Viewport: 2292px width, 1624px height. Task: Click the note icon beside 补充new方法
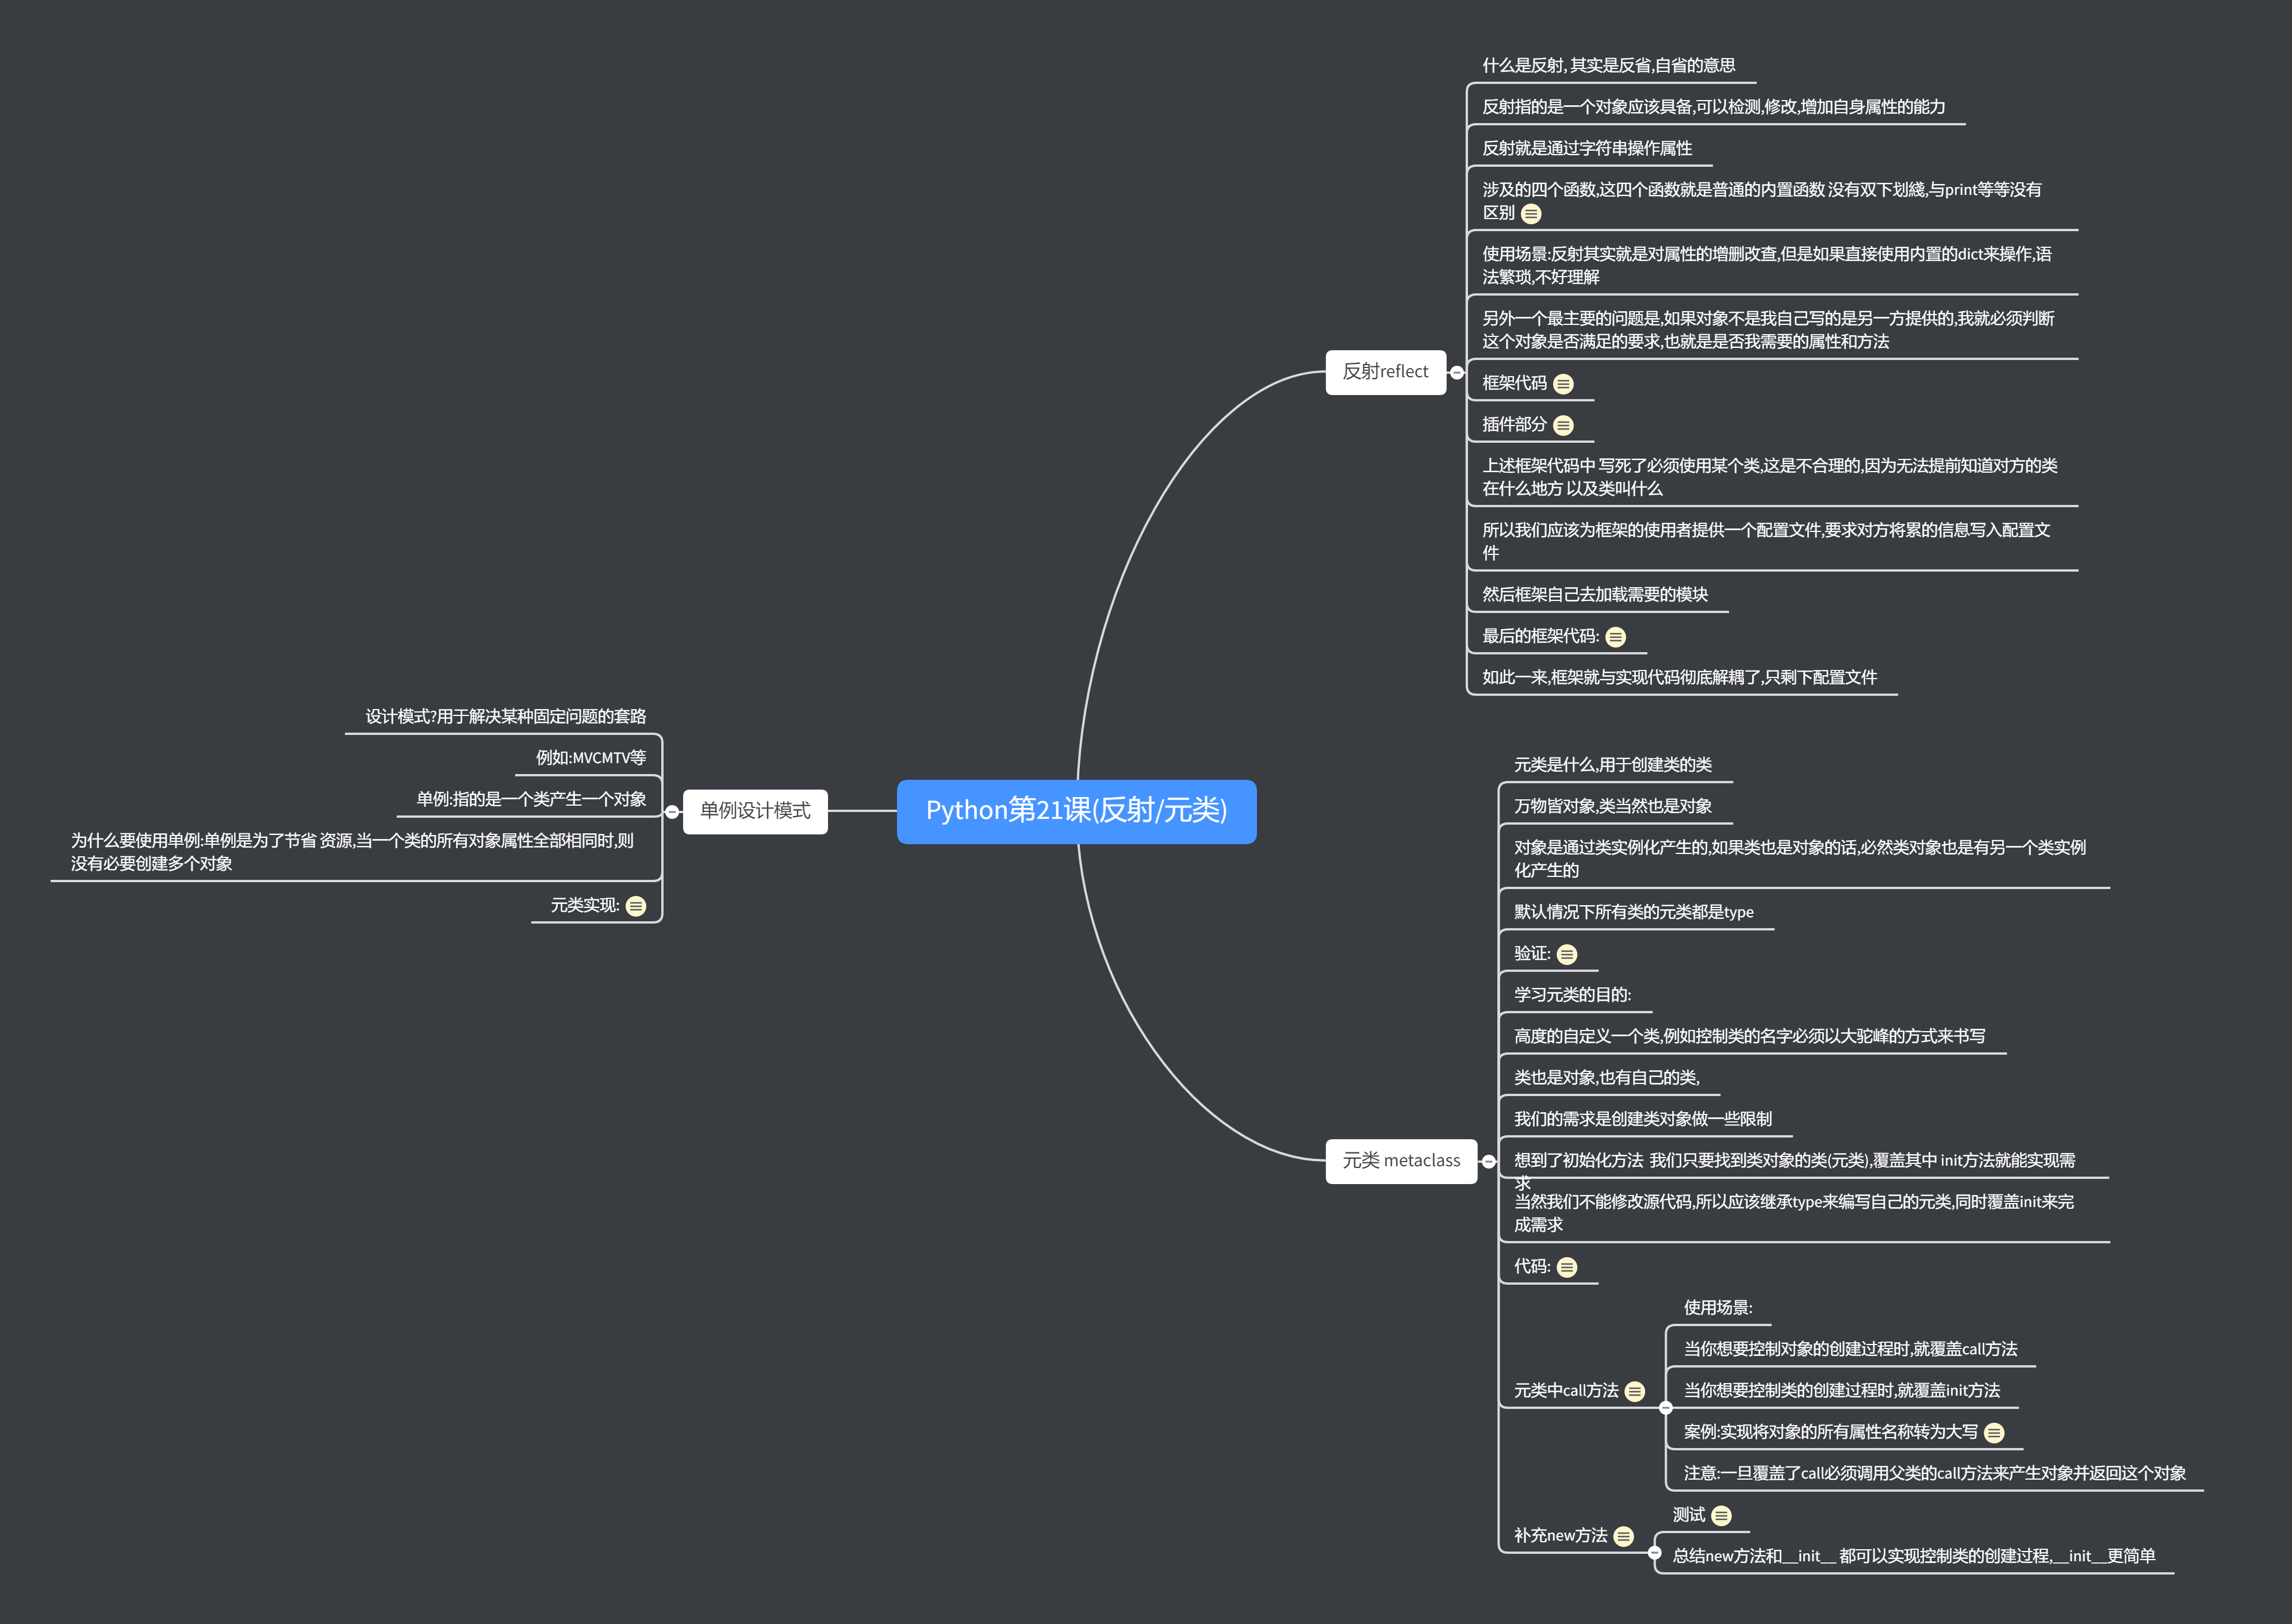[1624, 1537]
